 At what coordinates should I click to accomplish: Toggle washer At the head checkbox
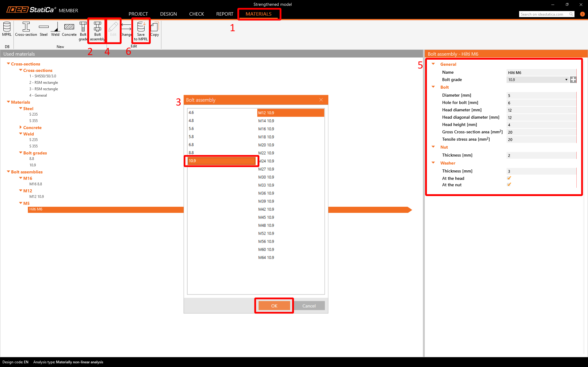509,178
